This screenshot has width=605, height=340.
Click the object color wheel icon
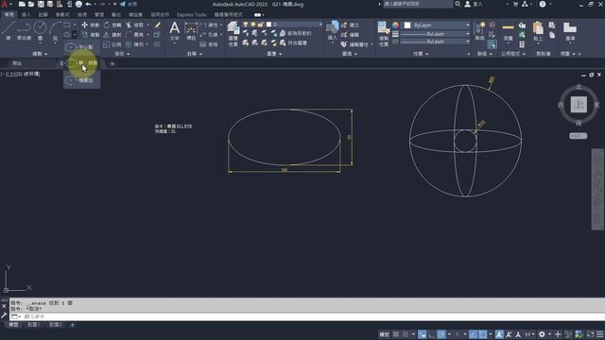pos(395,25)
